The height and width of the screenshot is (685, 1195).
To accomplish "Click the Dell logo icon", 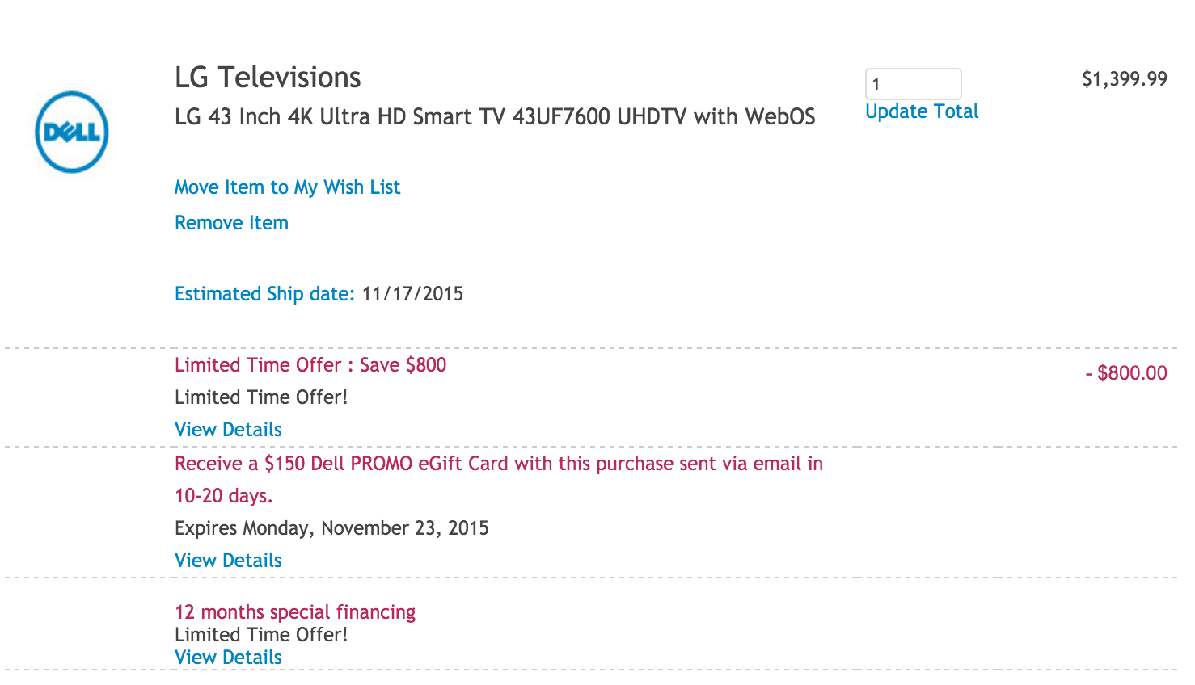I will coord(71,132).
